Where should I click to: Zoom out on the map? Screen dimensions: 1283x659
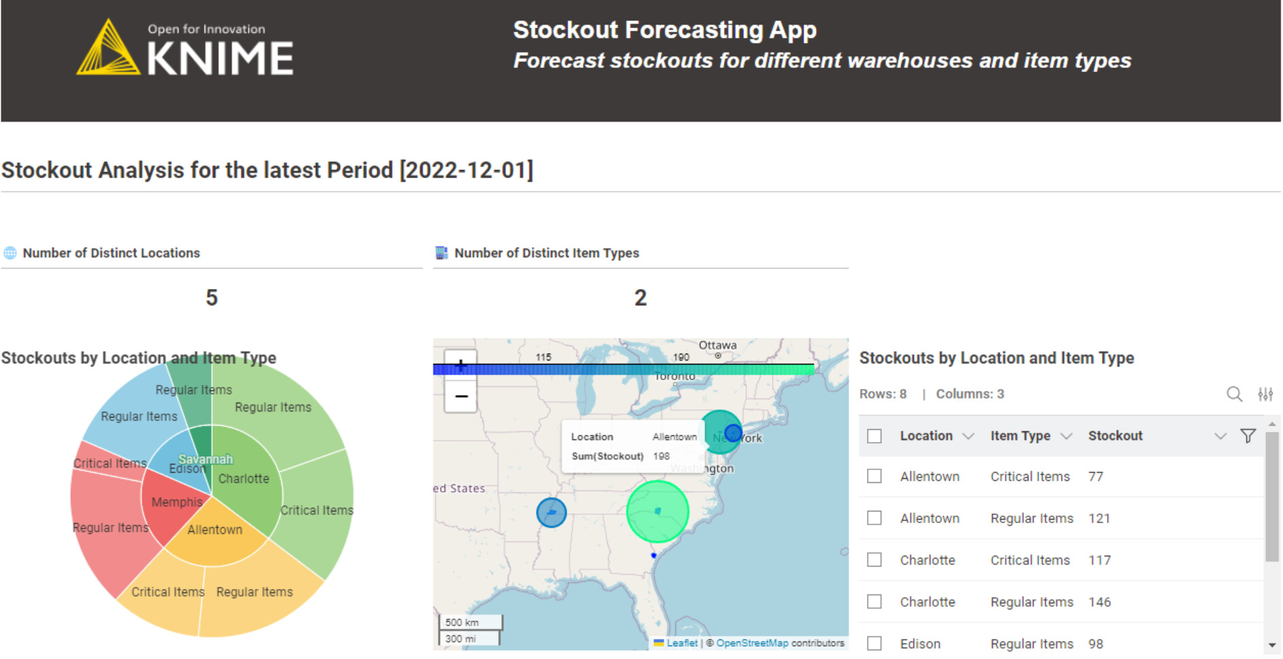(x=461, y=396)
